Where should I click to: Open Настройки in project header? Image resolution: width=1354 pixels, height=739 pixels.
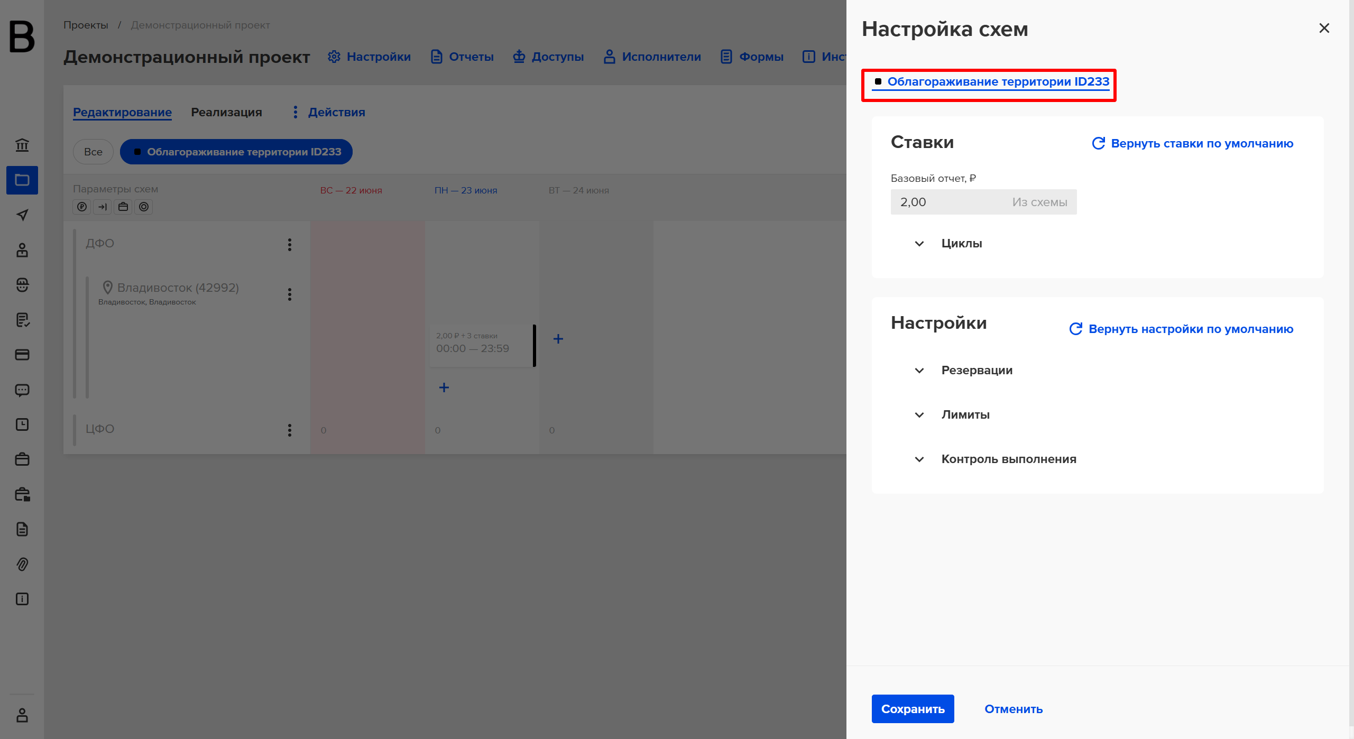pyautogui.click(x=369, y=57)
